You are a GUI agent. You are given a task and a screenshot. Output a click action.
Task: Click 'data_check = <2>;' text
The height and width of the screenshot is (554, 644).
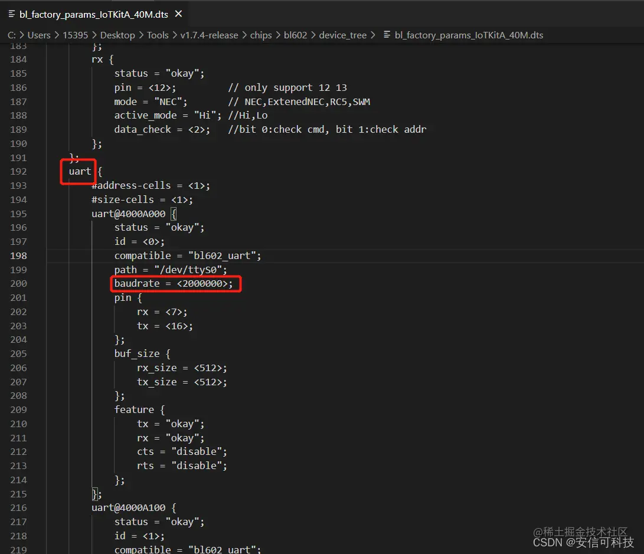[162, 130]
